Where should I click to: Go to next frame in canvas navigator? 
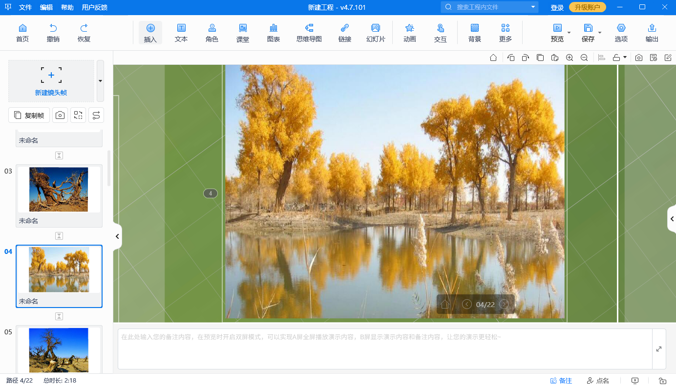point(504,305)
